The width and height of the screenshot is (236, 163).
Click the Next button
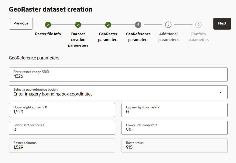(x=222, y=23)
